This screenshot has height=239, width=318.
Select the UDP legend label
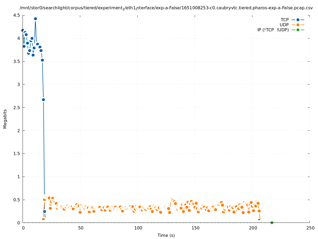point(284,25)
